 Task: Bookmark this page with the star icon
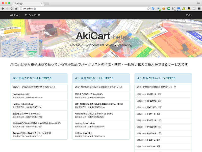click(148, 9)
